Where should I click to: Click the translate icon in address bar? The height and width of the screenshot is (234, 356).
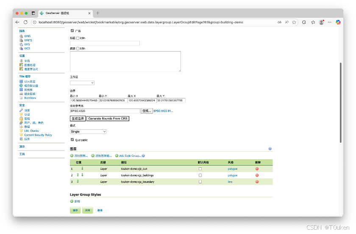[x=279, y=22]
